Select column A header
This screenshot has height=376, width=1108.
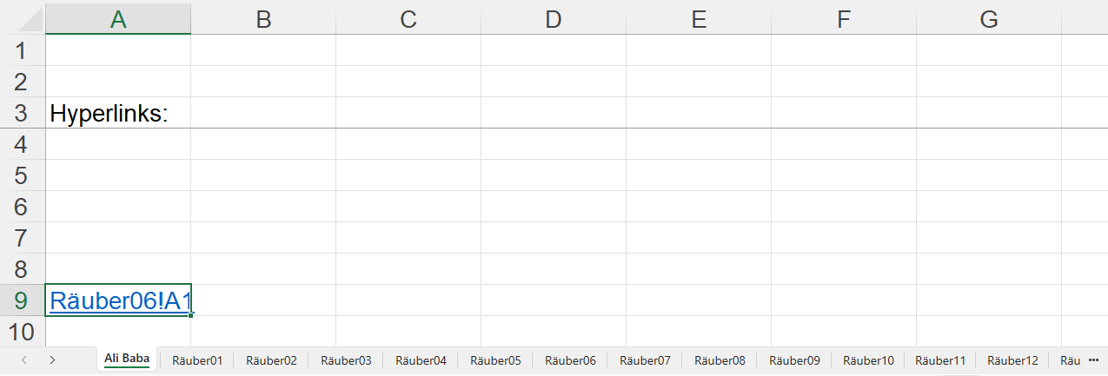pyautogui.click(x=118, y=18)
